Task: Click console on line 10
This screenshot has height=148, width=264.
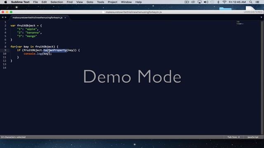Action: 29,54
